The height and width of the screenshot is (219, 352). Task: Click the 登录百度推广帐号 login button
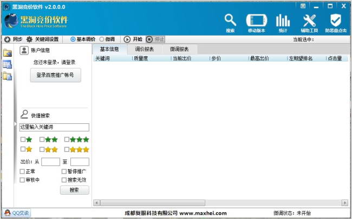[55, 75]
